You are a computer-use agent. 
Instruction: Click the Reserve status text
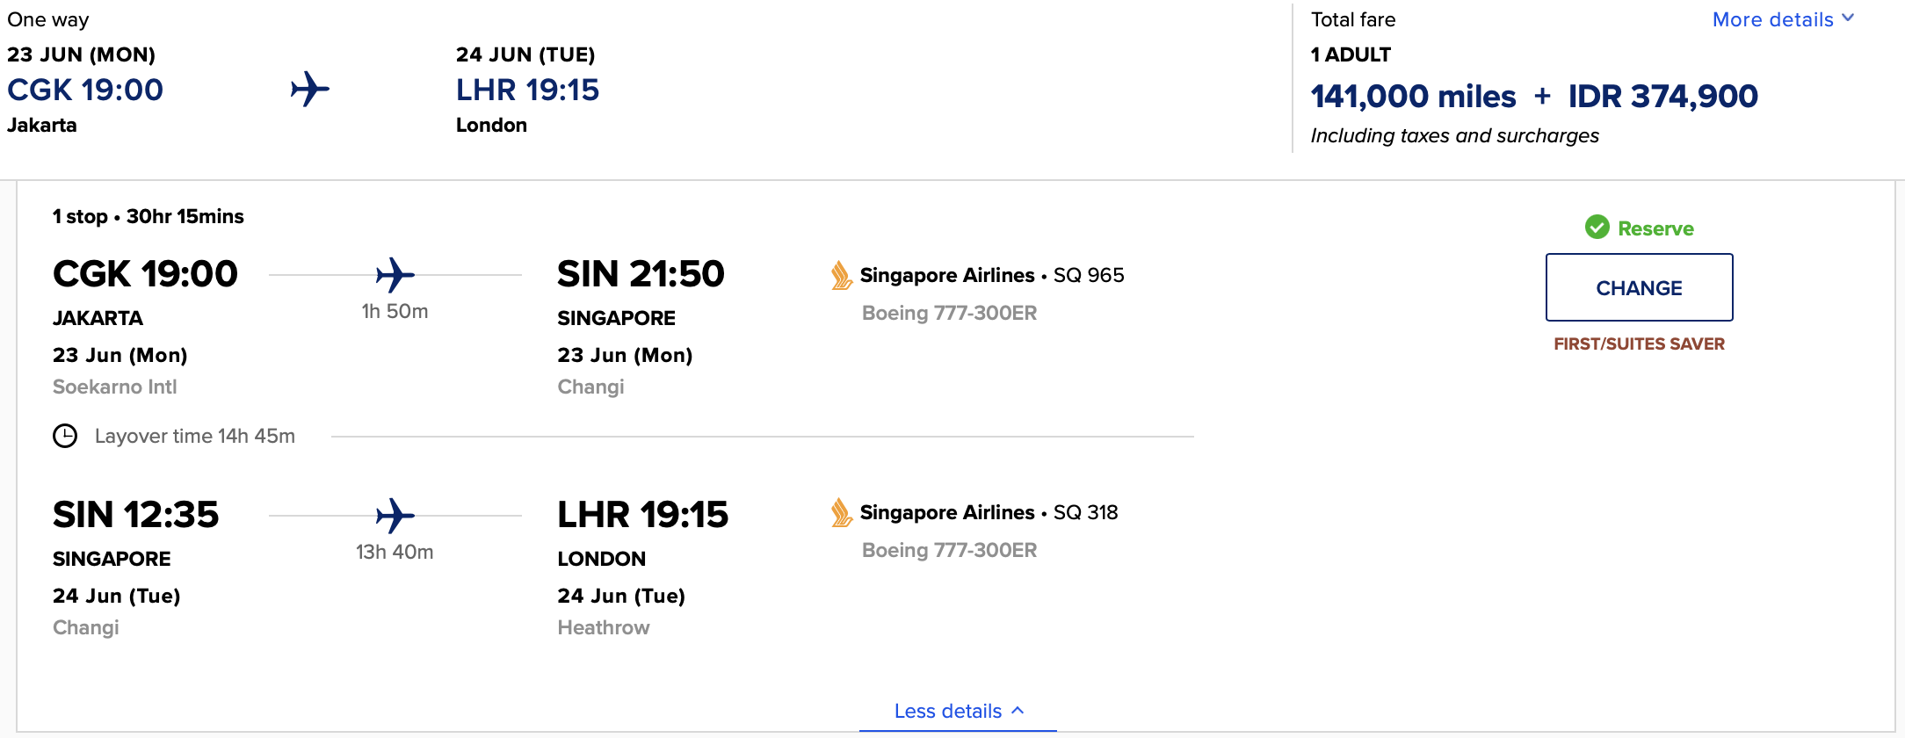click(x=1655, y=228)
